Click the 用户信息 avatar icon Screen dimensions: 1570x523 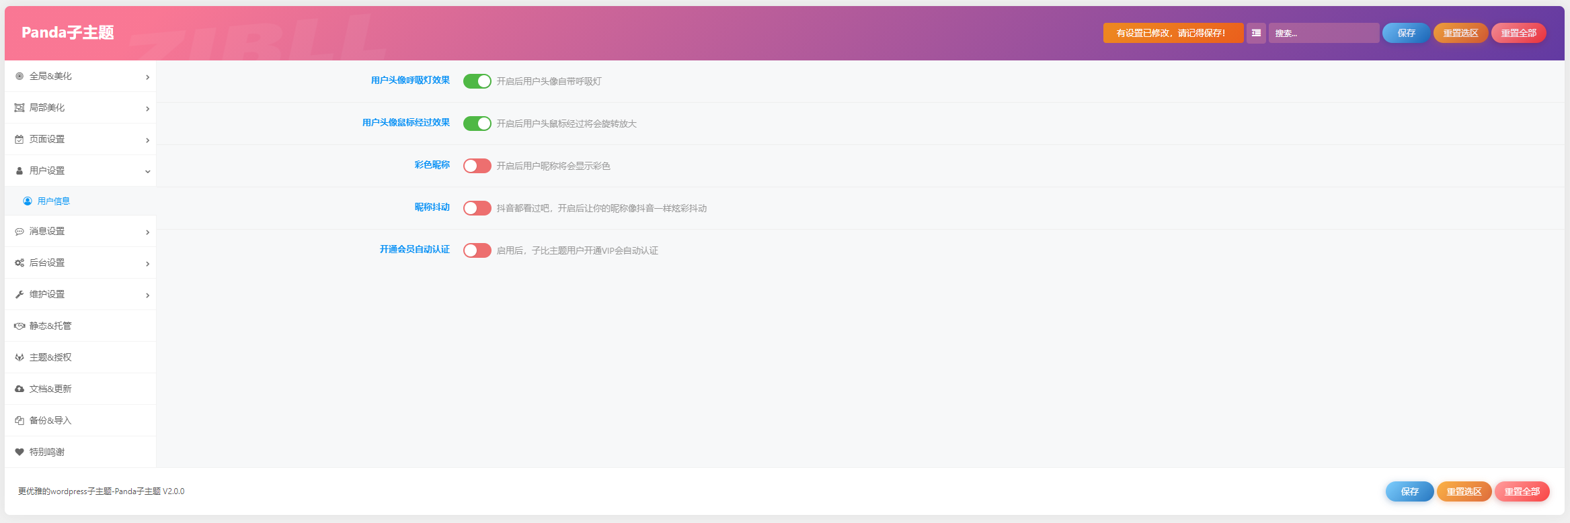coord(28,201)
